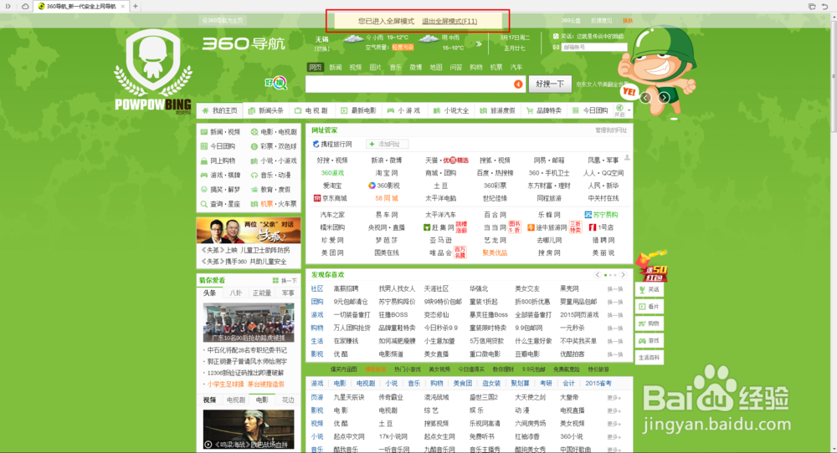Open the Guangdong robbery news photo
837x453 pixels.
tap(249, 323)
